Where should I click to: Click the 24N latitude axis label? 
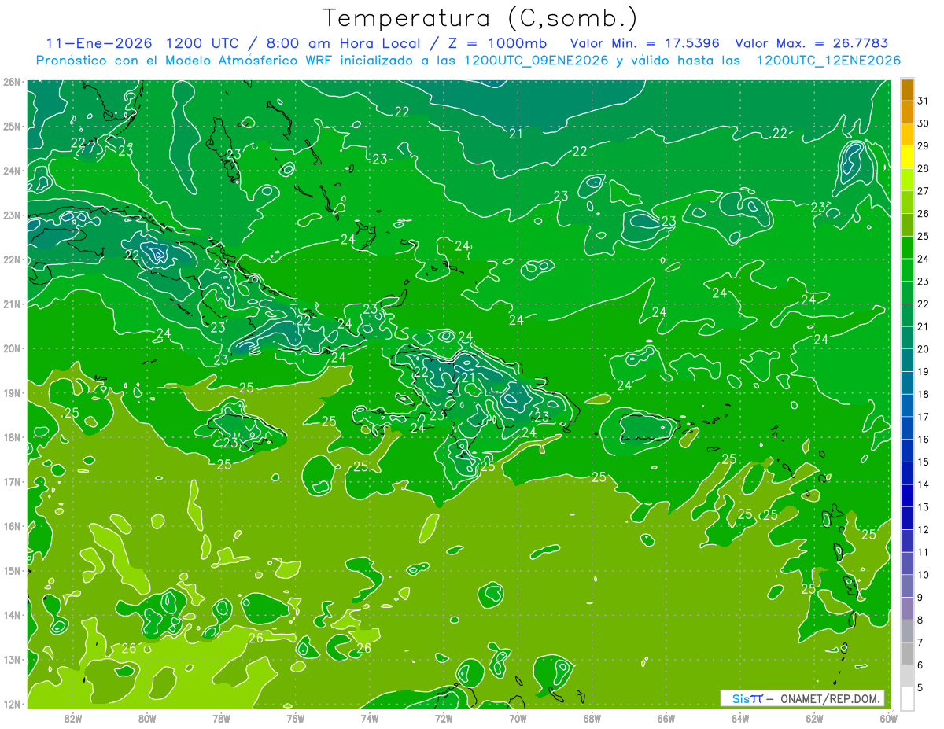point(12,171)
